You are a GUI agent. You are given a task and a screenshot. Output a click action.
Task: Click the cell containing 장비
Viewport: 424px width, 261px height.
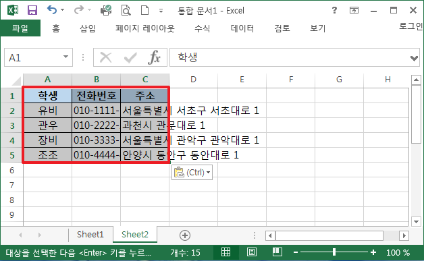[47, 140]
